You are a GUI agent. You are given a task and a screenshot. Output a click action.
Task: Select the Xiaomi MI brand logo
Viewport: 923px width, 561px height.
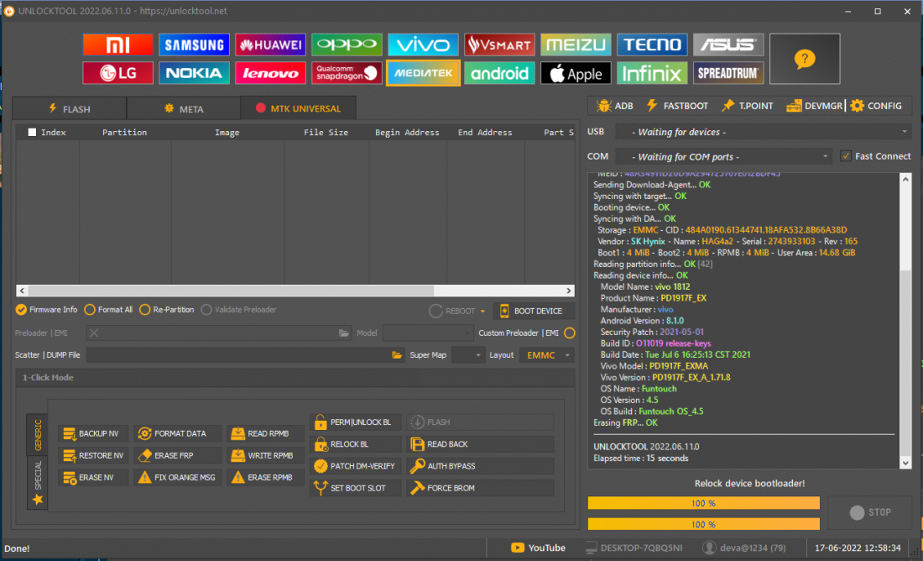(x=117, y=45)
